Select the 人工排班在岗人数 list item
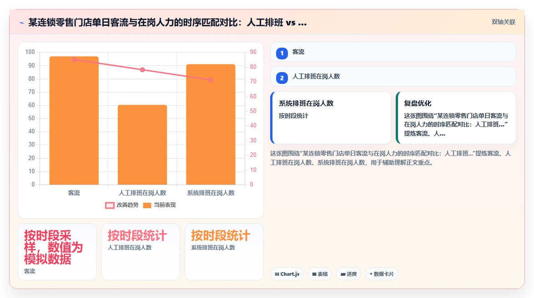This screenshot has height=298, width=534. 393,77
